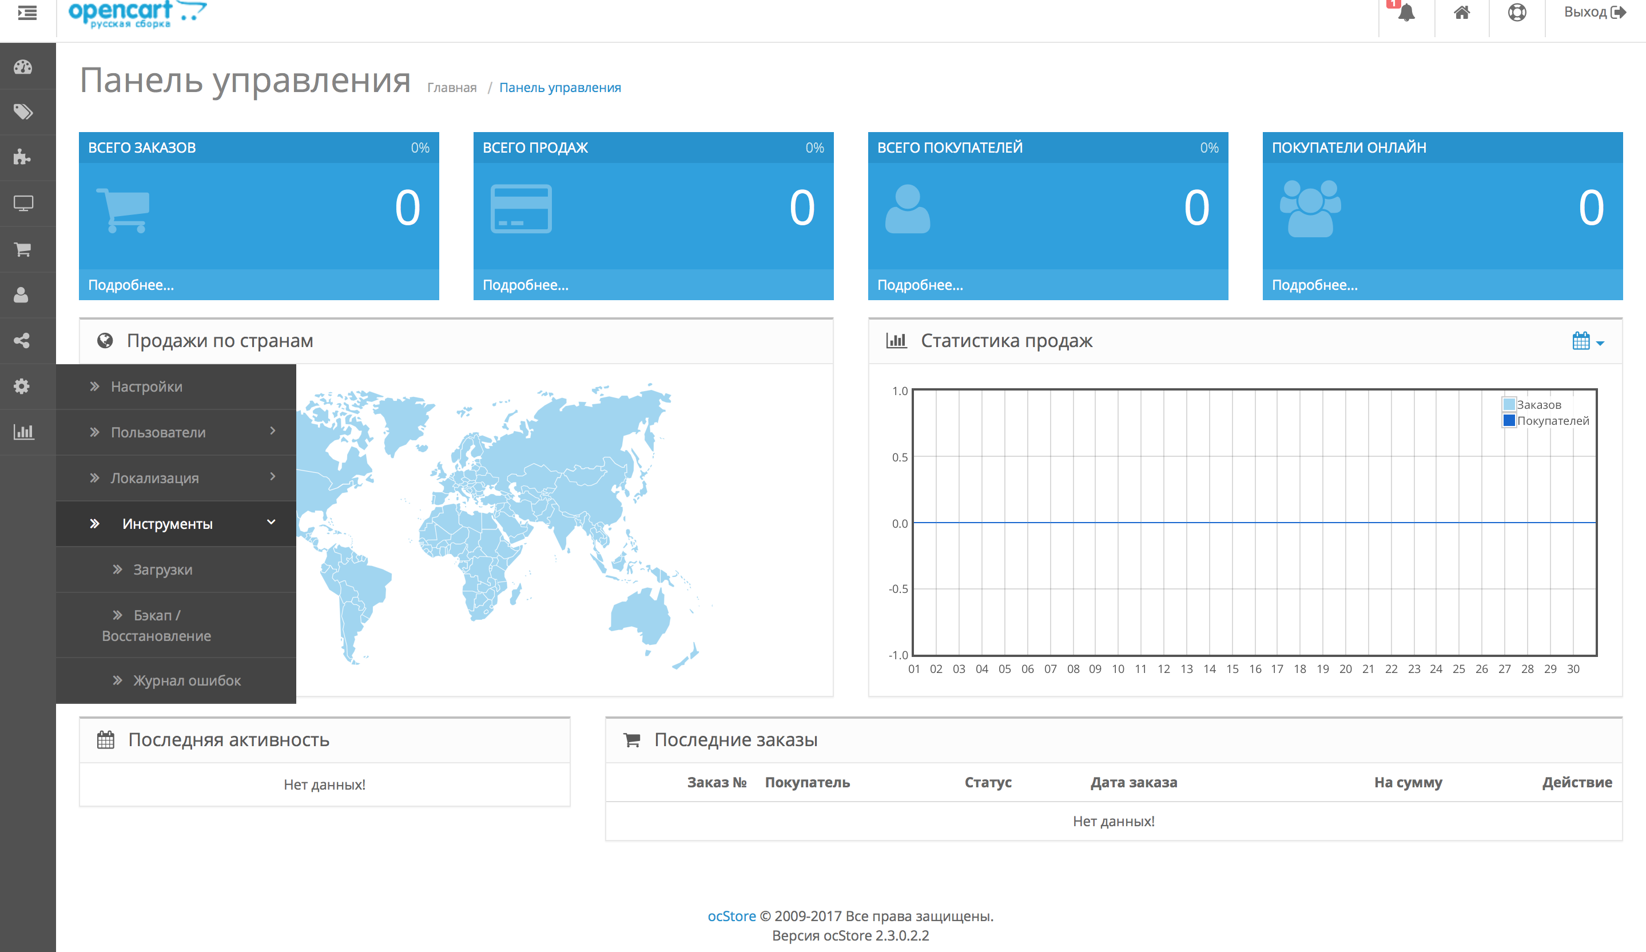Click the Всего заказов tile heading
1646x952 pixels.
[142, 148]
